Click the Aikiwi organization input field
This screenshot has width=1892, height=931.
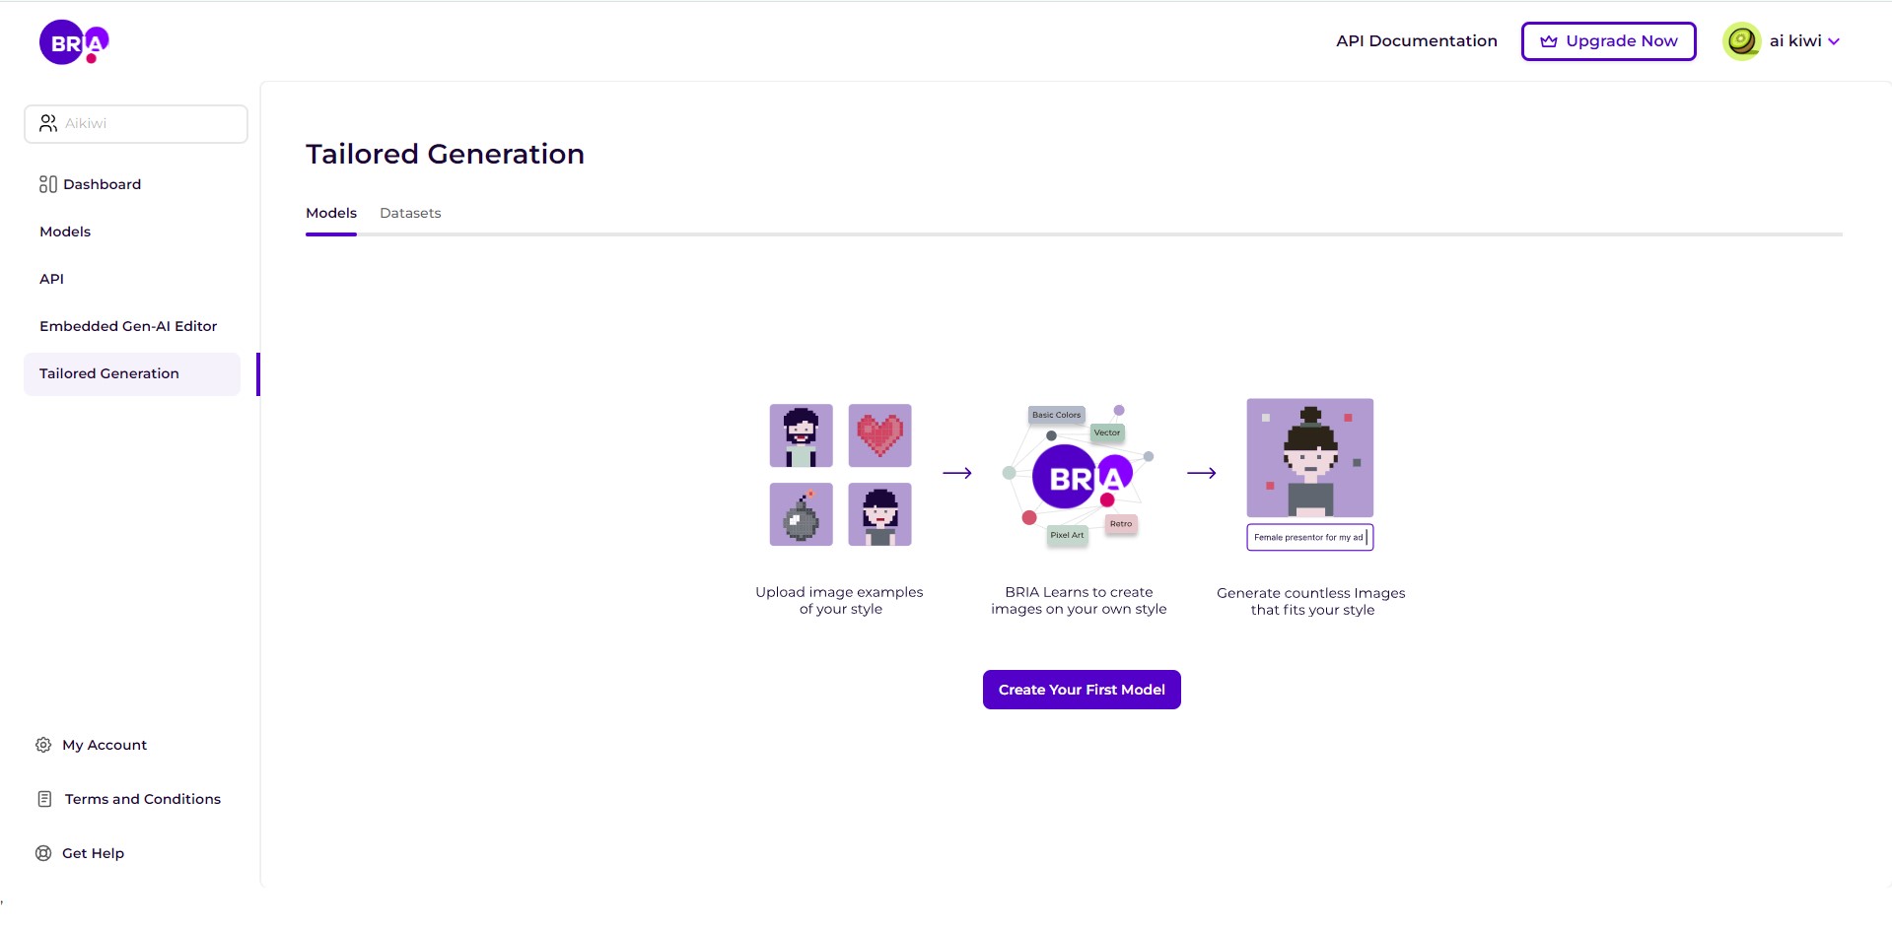[136, 124]
